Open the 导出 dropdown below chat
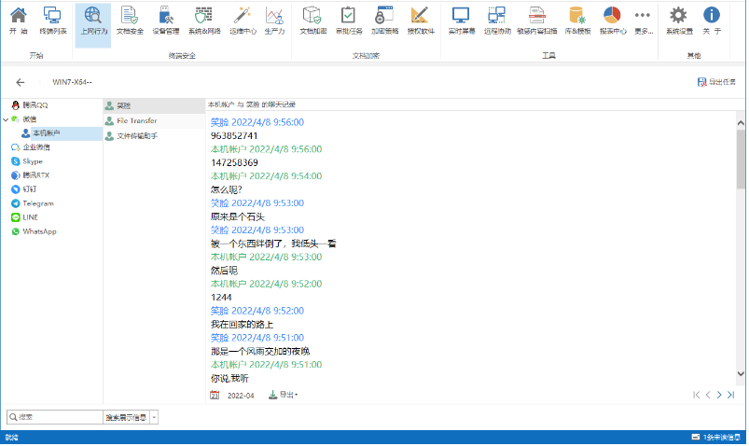Image resolution: width=749 pixels, height=446 pixels. click(x=284, y=396)
